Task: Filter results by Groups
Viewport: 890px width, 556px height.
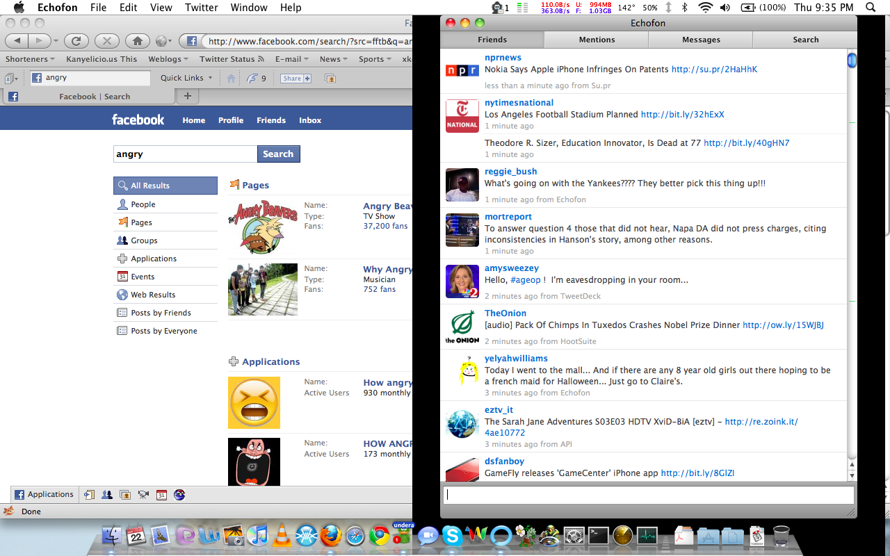Action: point(165,240)
